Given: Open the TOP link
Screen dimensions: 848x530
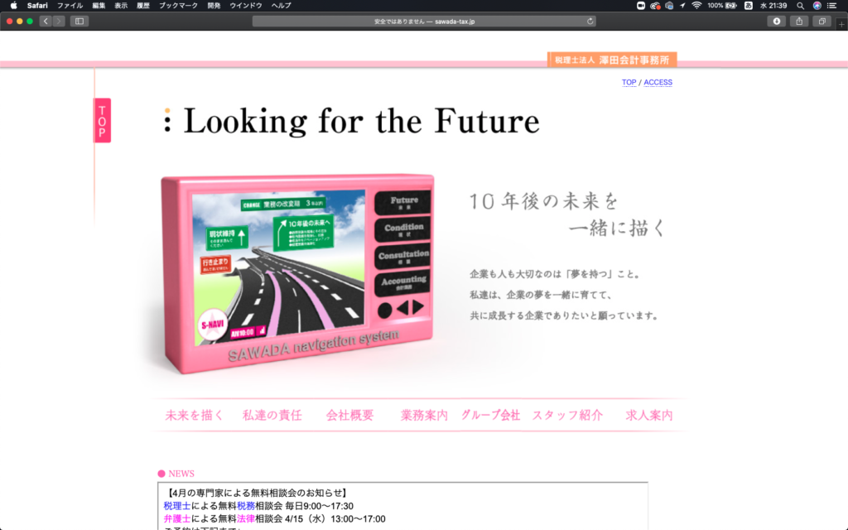Looking at the screenshot, I should (629, 82).
